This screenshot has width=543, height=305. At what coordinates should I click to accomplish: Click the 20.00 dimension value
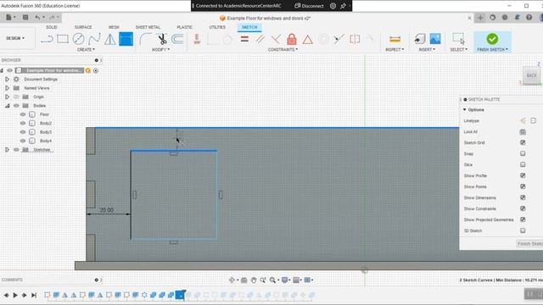pyautogui.click(x=106, y=210)
